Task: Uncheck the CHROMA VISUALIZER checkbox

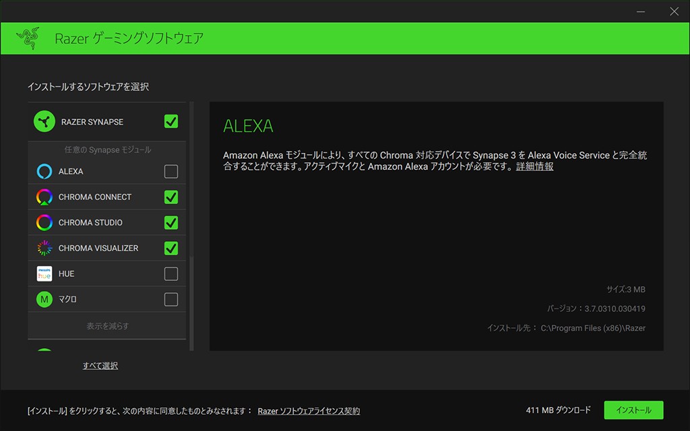Action: 171,248
